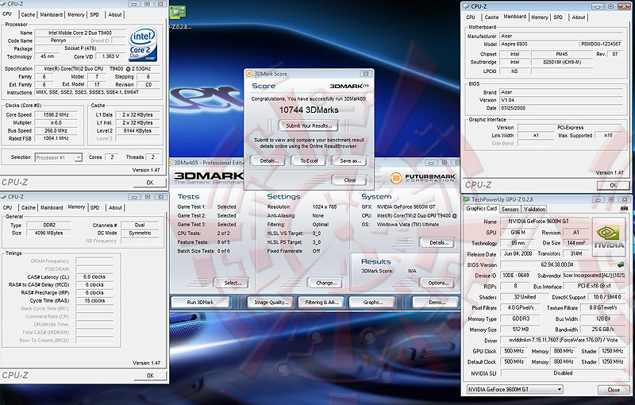Click the Details button in the 3DMark Score dialog

tap(269, 160)
